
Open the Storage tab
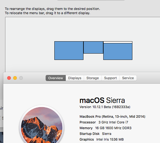tap(93, 78)
